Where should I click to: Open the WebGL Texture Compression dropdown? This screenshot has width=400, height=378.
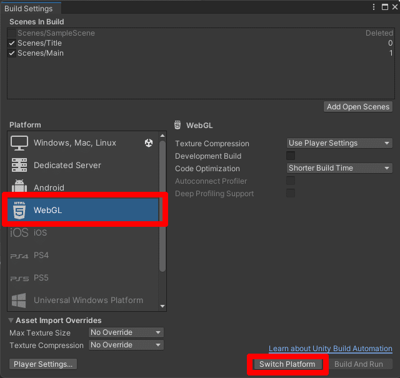pos(339,143)
